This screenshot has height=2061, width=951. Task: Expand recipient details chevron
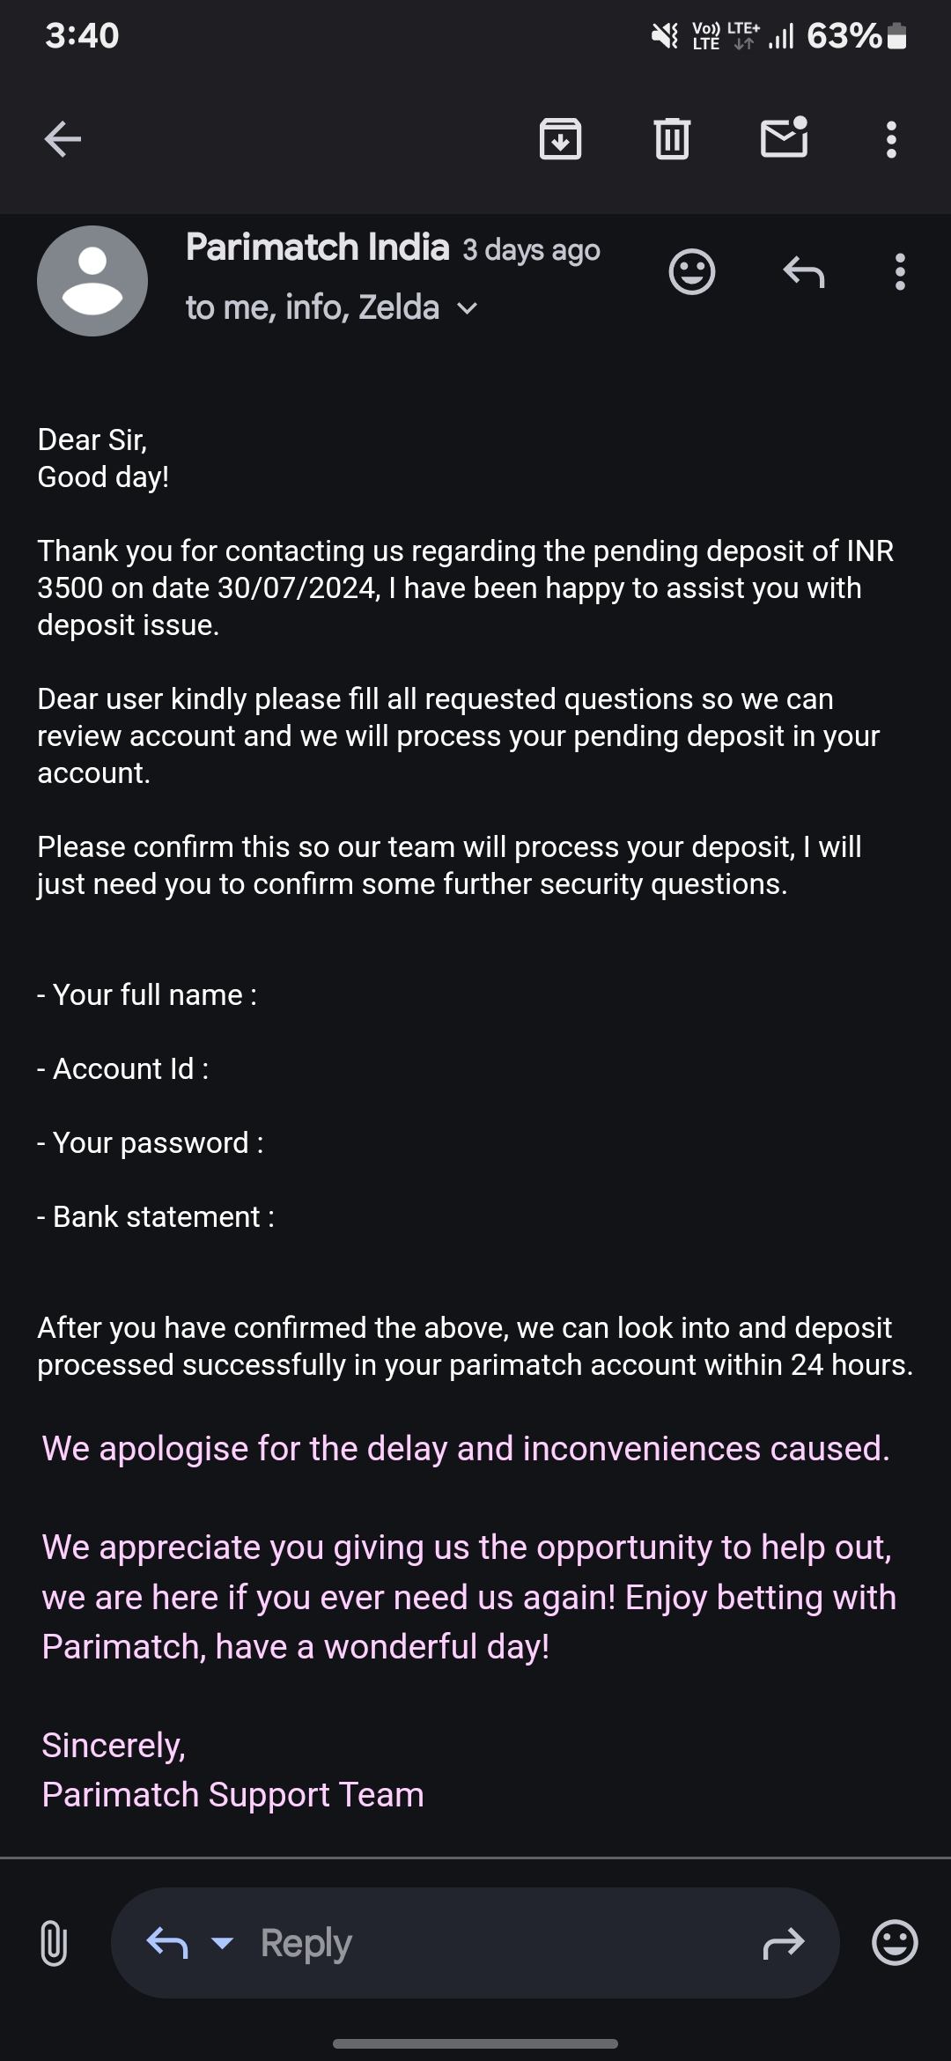click(x=468, y=309)
